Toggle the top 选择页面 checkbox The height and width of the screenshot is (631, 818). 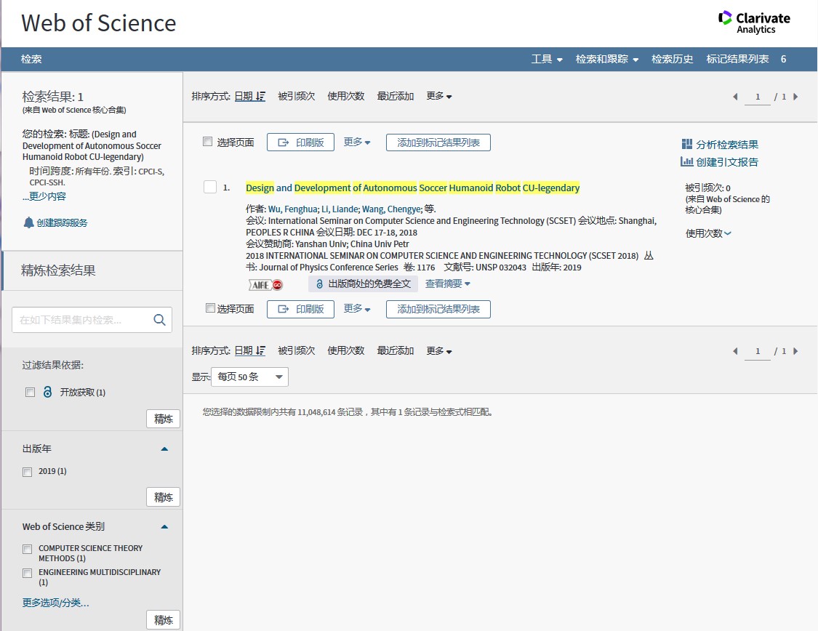click(x=208, y=141)
